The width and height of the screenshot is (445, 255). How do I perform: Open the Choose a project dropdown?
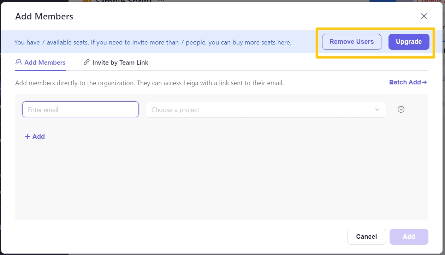(x=261, y=110)
